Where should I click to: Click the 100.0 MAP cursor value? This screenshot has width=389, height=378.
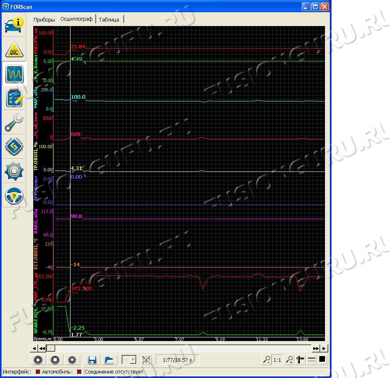[78, 97]
